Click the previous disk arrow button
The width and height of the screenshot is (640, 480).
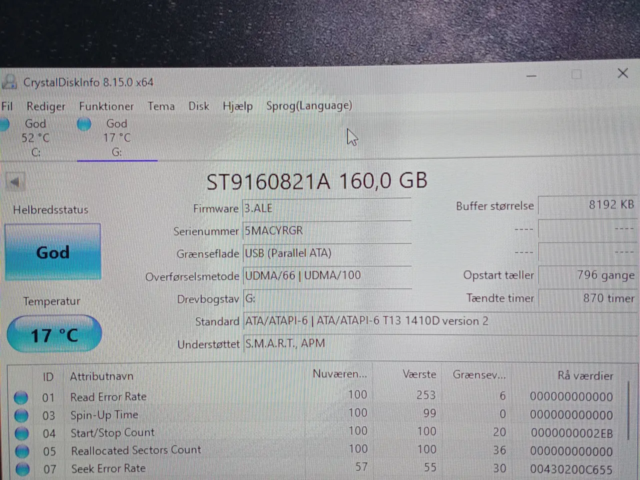point(15,182)
